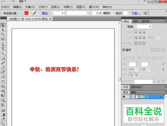This screenshot has height=126, width=167.
Task: Select the Scale tool
Action: pos(3,86)
